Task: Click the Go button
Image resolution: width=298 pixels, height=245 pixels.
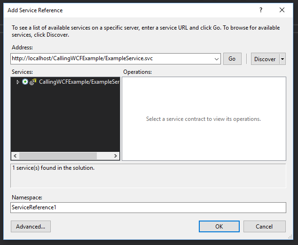Action: [x=232, y=59]
